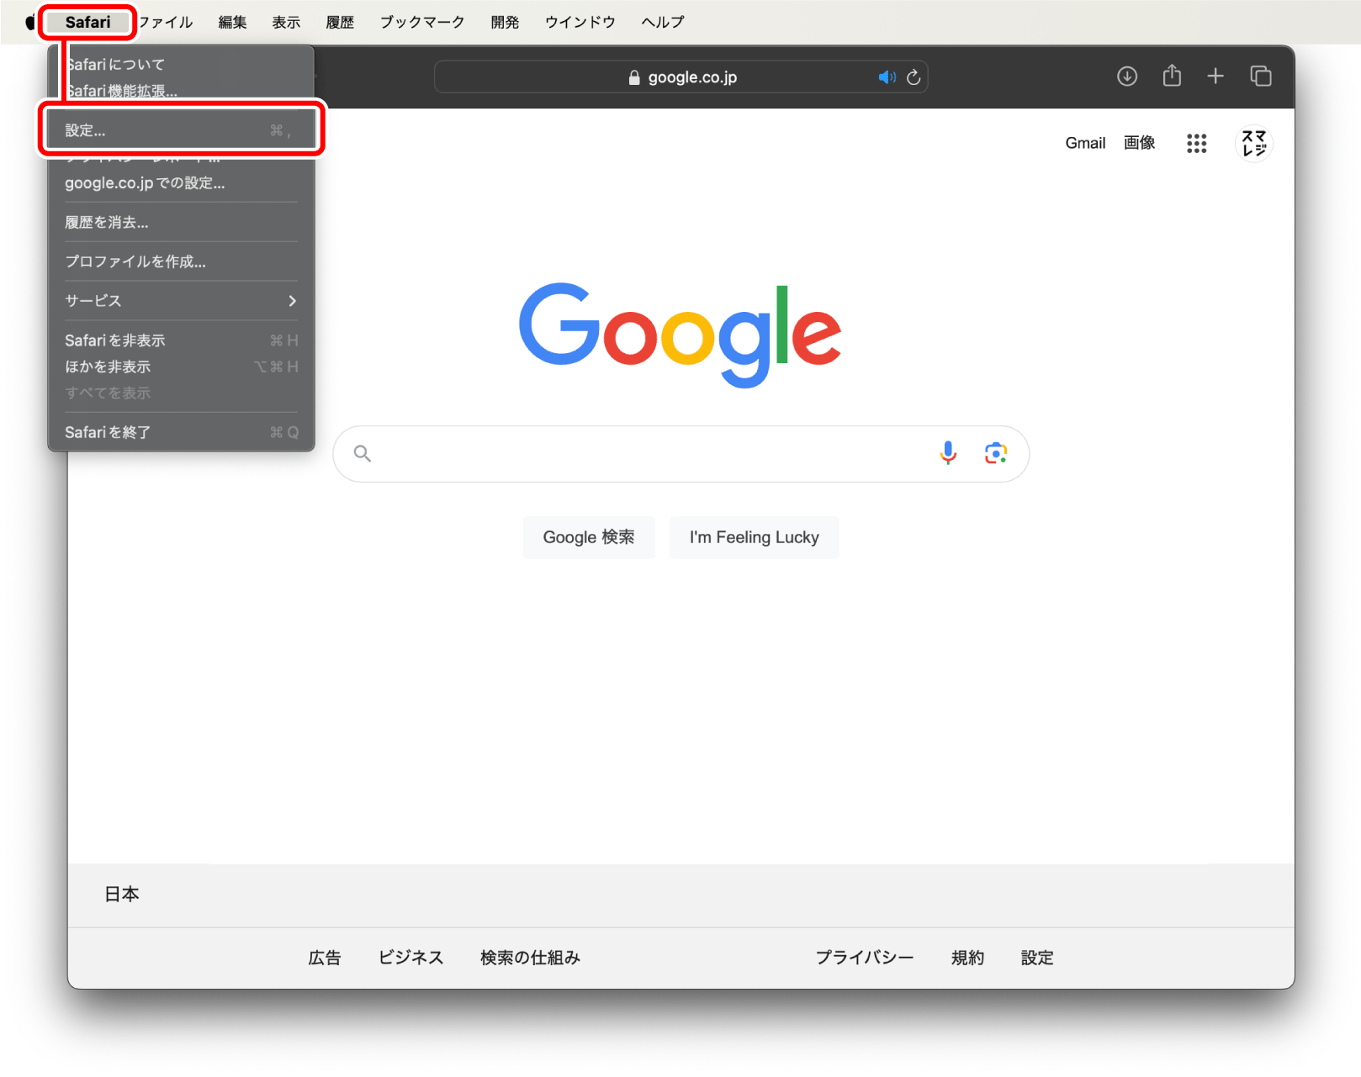Show the tab overview icon
The height and width of the screenshot is (1077, 1361).
click(x=1261, y=77)
